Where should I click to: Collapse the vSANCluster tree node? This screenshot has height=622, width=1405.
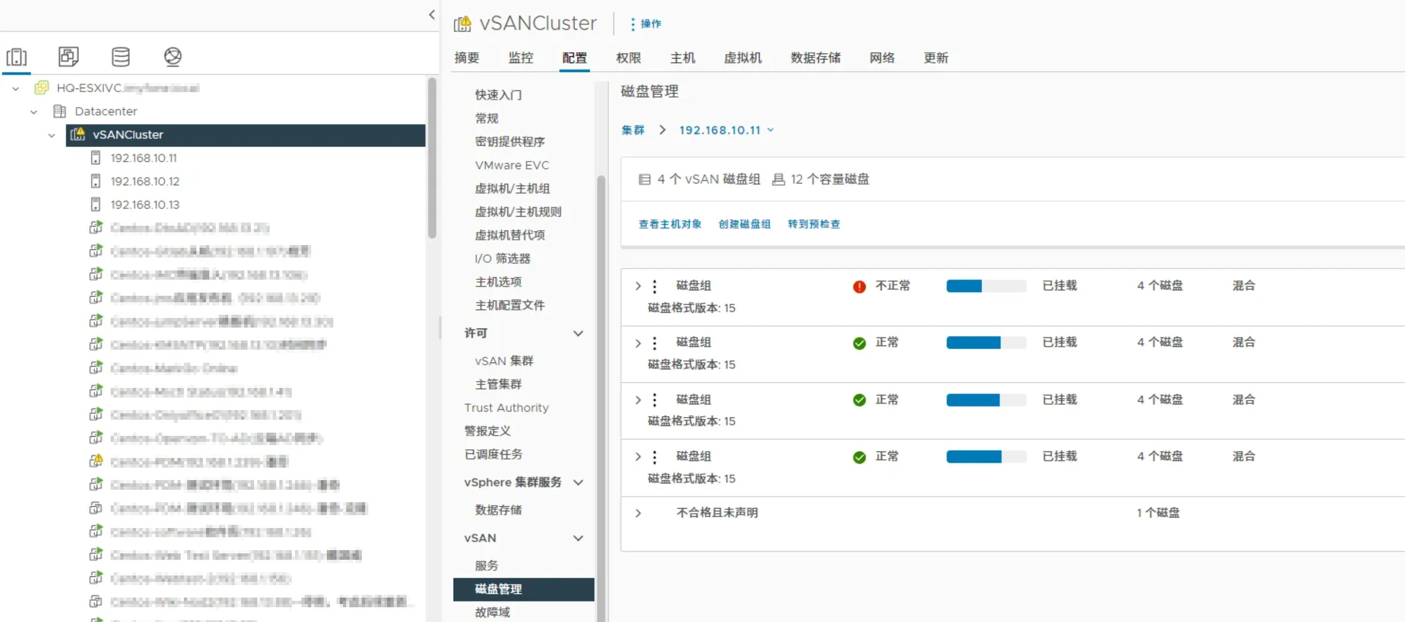(51, 135)
